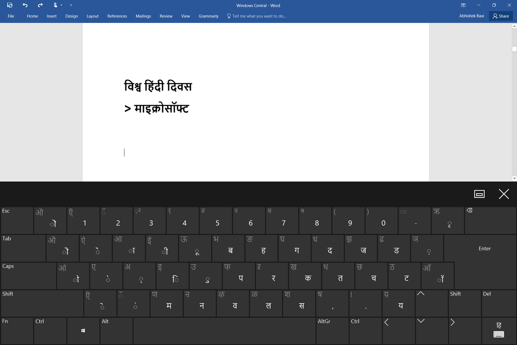Click the dock keyboard icon
This screenshot has width=517, height=345.
[x=480, y=194]
